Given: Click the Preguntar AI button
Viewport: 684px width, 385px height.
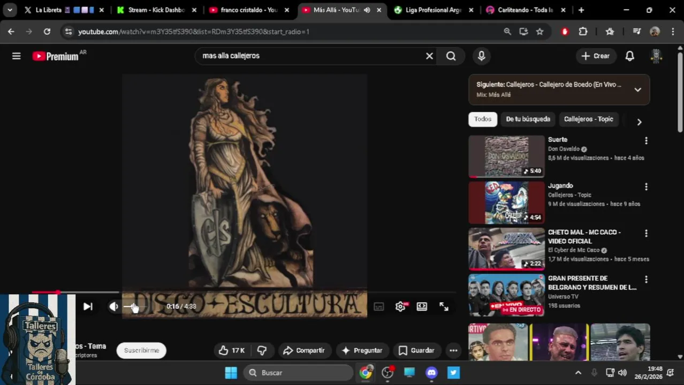Looking at the screenshot, I should 362,350.
